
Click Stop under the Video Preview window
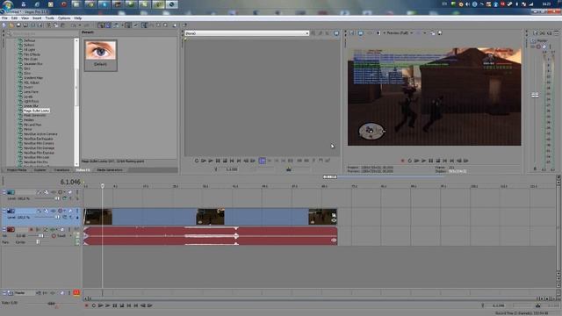pos(437,161)
